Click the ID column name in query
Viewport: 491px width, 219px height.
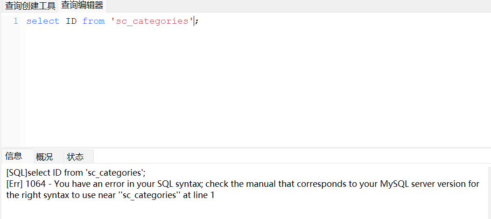71,21
